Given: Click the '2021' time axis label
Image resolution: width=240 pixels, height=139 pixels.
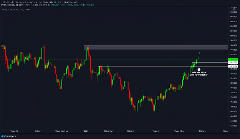Looking at the screenshot, I should point(86,131).
